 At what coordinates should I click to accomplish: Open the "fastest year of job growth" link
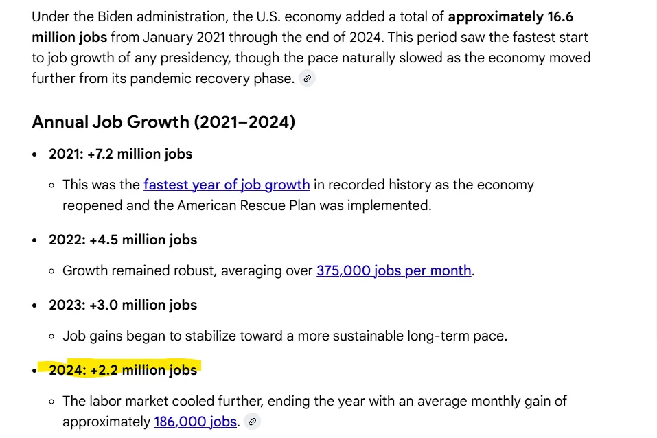click(227, 185)
